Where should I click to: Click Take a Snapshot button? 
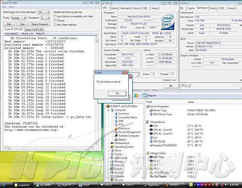coord(40,24)
